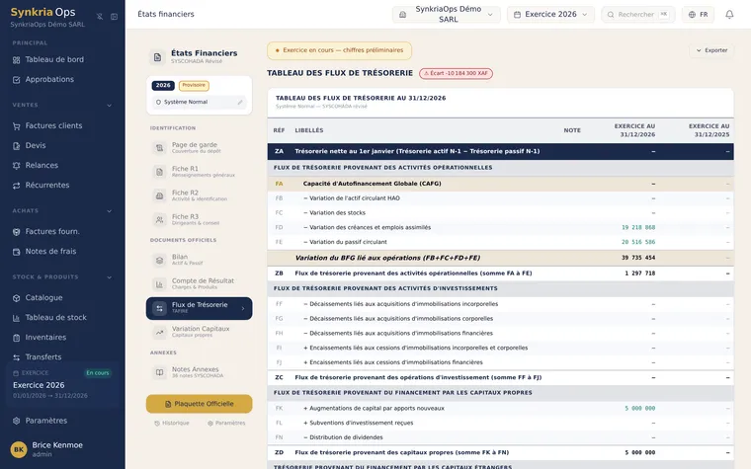The width and height of the screenshot is (751, 469).
Task: Click the notification bell icon
Action: point(729,15)
